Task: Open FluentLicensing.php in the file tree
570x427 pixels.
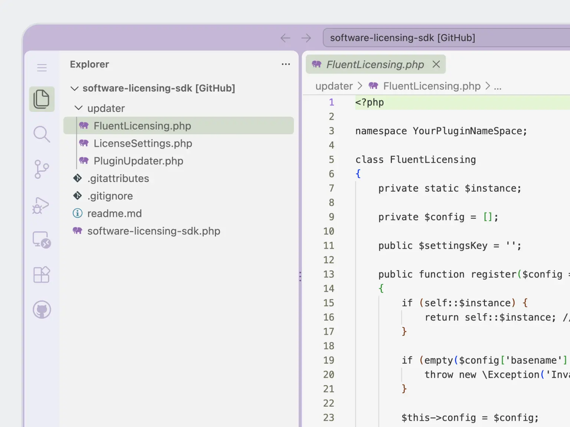Action: (178, 126)
